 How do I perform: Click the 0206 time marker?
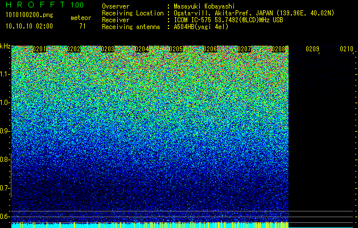pos(210,49)
